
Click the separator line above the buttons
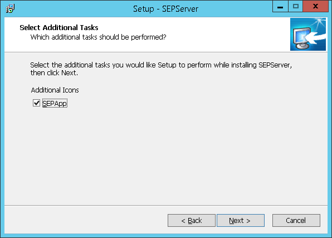166,205
